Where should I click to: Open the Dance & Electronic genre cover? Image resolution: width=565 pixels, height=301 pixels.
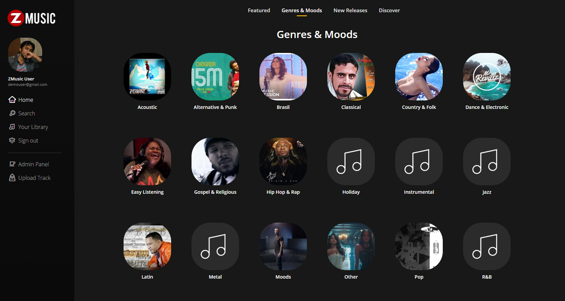pos(487,77)
